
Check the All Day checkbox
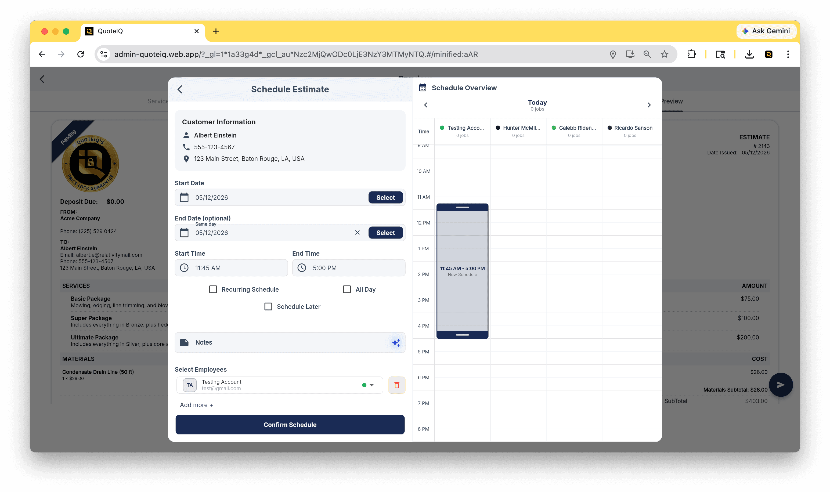pos(347,290)
